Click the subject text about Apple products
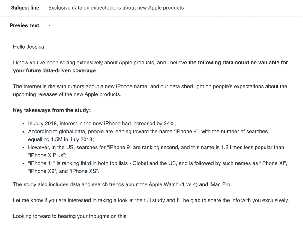Screen dimensions: 303x227 pyautogui.click(x=116, y=8)
